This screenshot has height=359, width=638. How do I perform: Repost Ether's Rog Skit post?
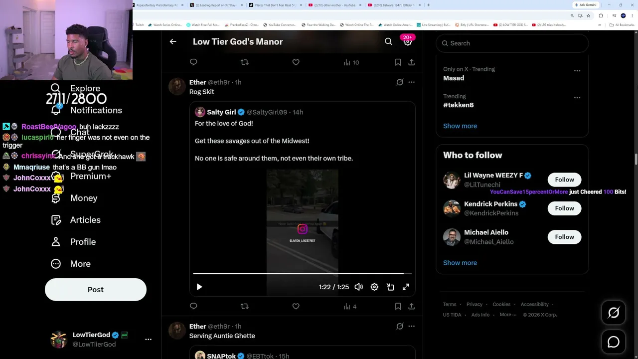[x=244, y=307]
